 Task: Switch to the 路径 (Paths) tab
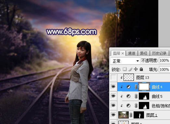pyautogui.click(x=144, y=53)
